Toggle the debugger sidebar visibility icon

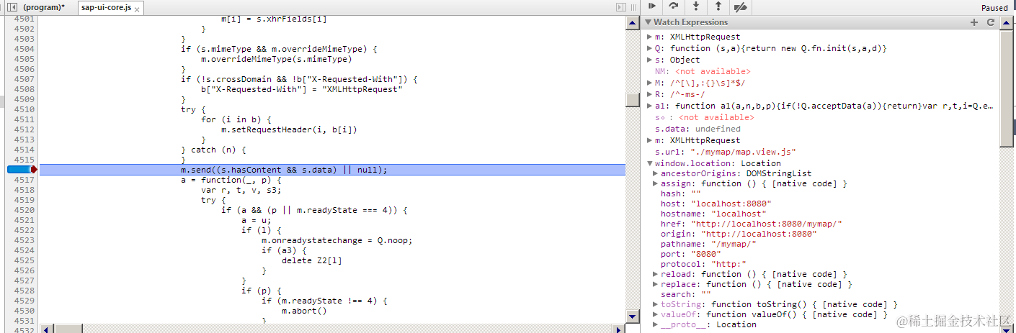coord(620,7)
